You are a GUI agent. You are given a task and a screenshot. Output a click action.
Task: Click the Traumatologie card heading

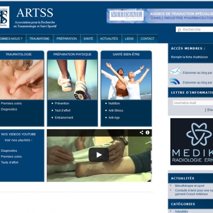coord(19,55)
